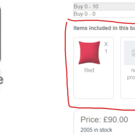Open the second bundle product's partial name
The image size is (135, 135).
pos(131,74)
